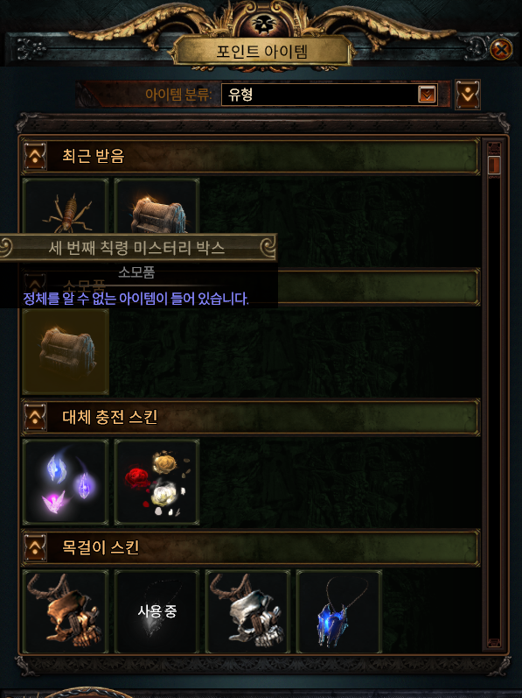This screenshot has width=522, height=698.
Task: Click the orange arrow button beside filter
Action: pos(468,95)
